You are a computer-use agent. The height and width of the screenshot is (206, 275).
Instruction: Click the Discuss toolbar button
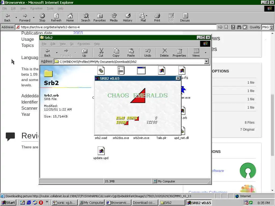point(185,17)
